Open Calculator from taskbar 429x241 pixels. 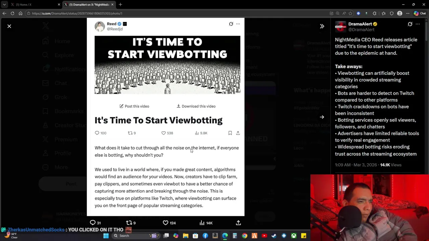coord(235,236)
